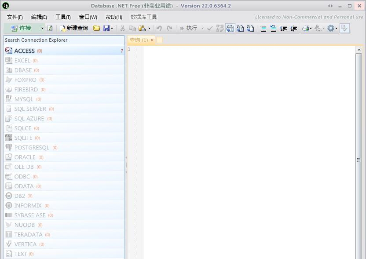Select the OLE DB connection group

pyautogui.click(x=64, y=167)
